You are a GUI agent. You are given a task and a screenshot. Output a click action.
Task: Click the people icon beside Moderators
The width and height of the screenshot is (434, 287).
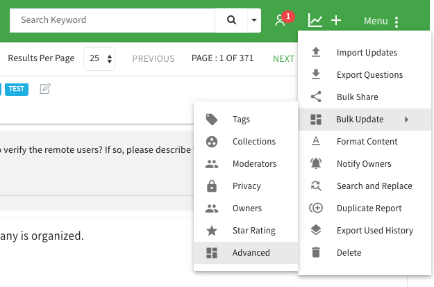click(x=212, y=164)
